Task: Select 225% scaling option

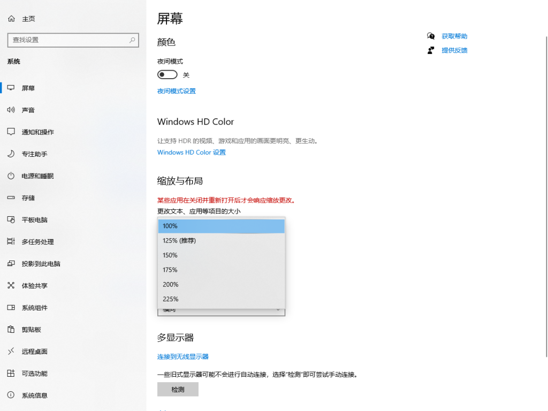Action: (221, 299)
